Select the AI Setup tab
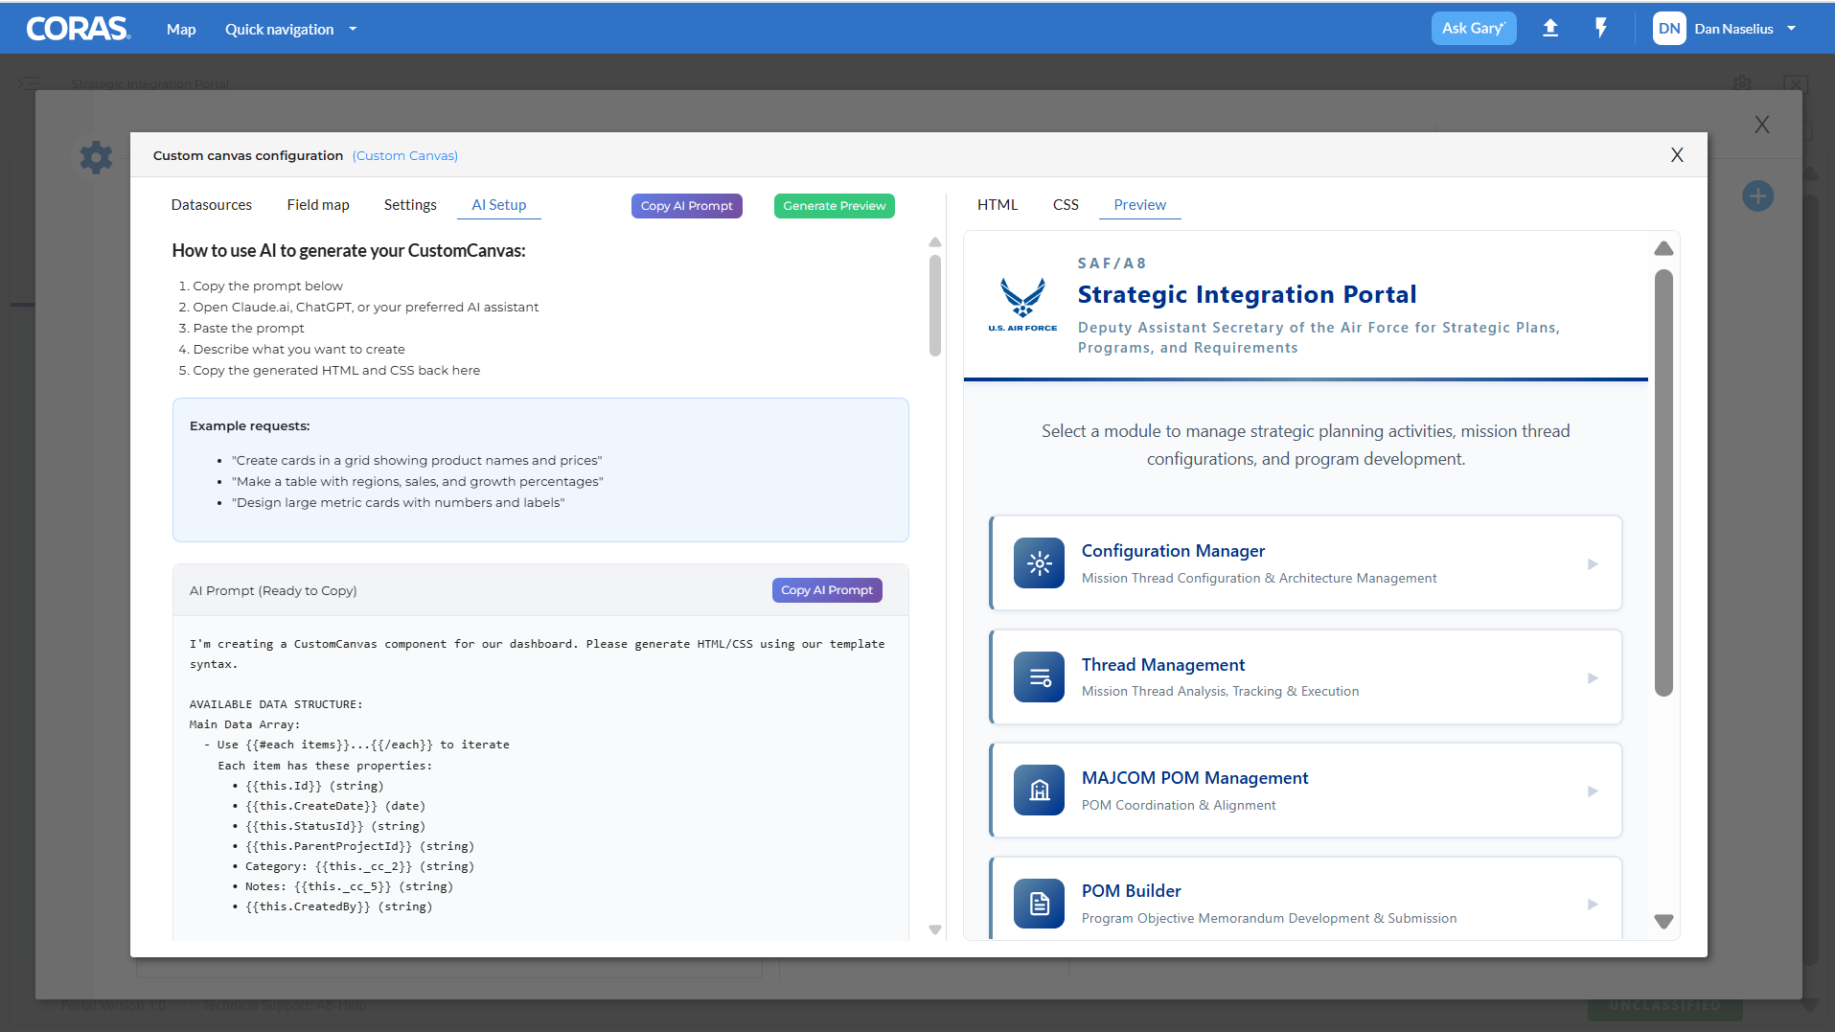This screenshot has width=1835, height=1032. [x=499, y=205]
